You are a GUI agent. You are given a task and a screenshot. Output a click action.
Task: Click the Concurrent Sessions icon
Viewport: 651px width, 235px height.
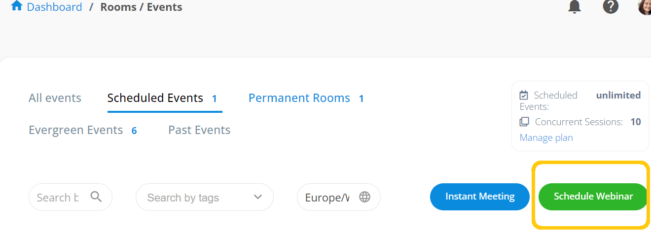click(x=524, y=122)
